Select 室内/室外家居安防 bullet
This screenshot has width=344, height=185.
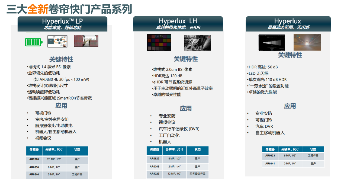tap(52, 119)
